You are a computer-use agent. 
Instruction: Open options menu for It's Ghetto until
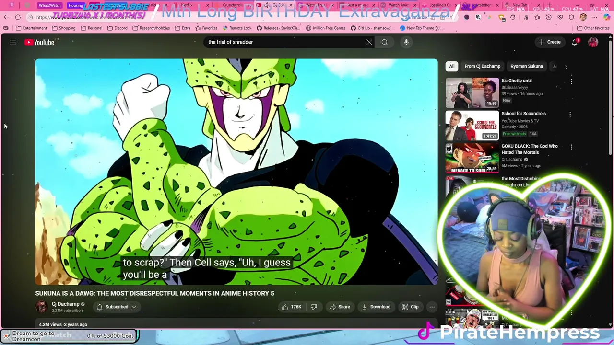571,81
